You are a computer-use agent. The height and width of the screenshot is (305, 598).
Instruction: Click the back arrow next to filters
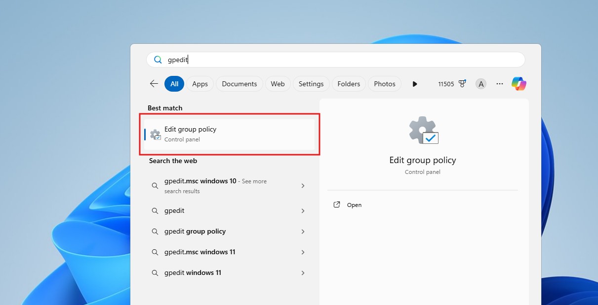point(154,84)
